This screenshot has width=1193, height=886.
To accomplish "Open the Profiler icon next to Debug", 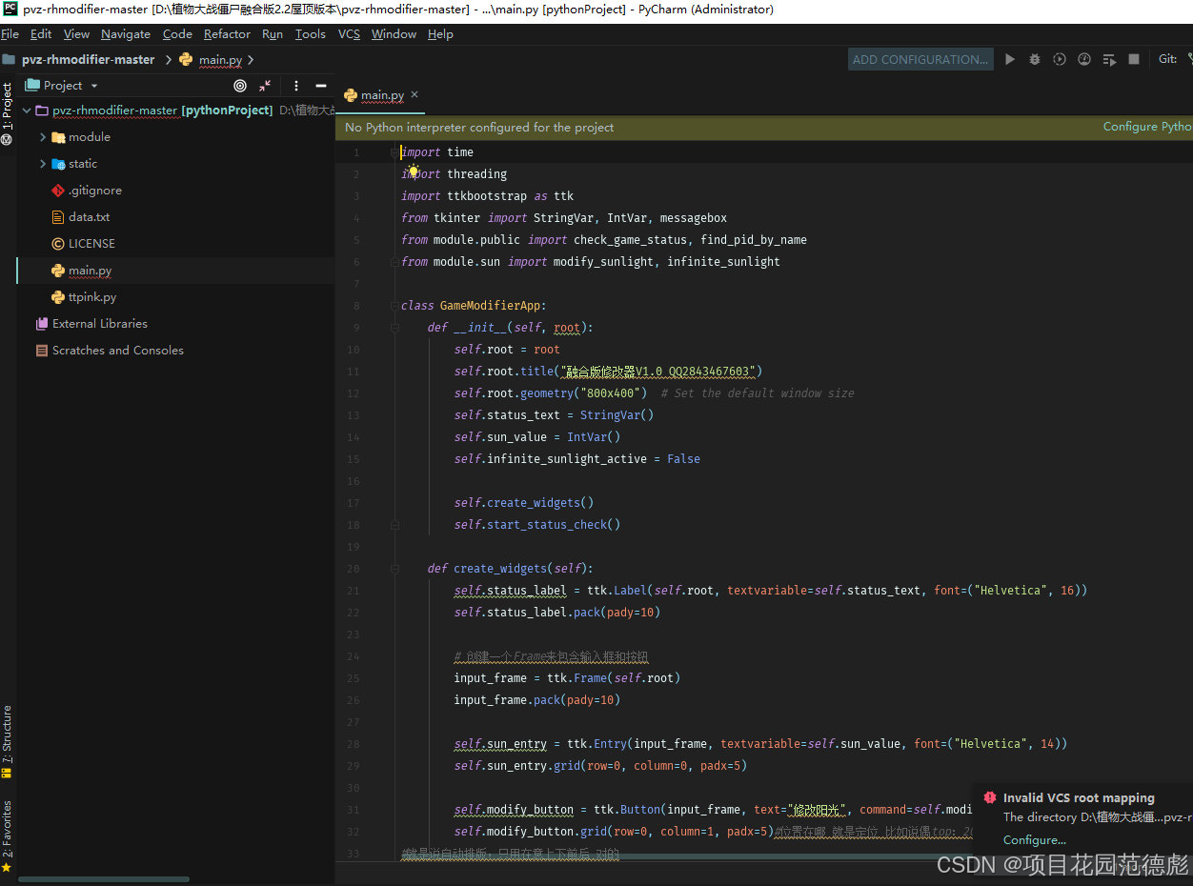I will point(1059,58).
